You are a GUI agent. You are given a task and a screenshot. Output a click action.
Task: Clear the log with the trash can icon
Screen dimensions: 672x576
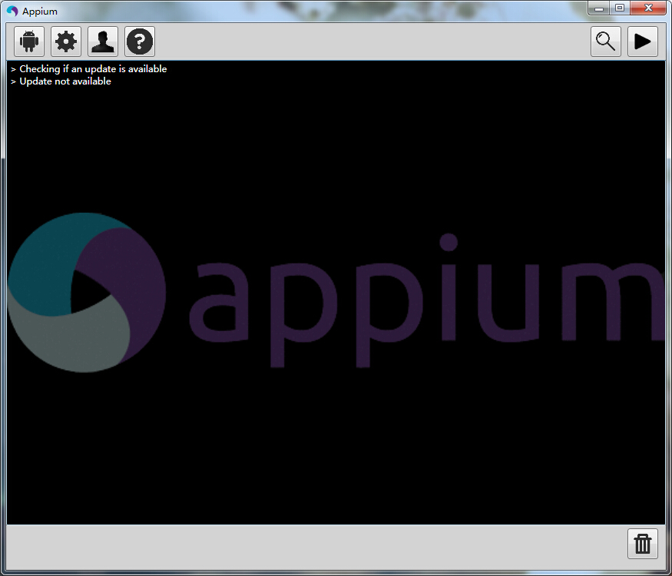642,544
